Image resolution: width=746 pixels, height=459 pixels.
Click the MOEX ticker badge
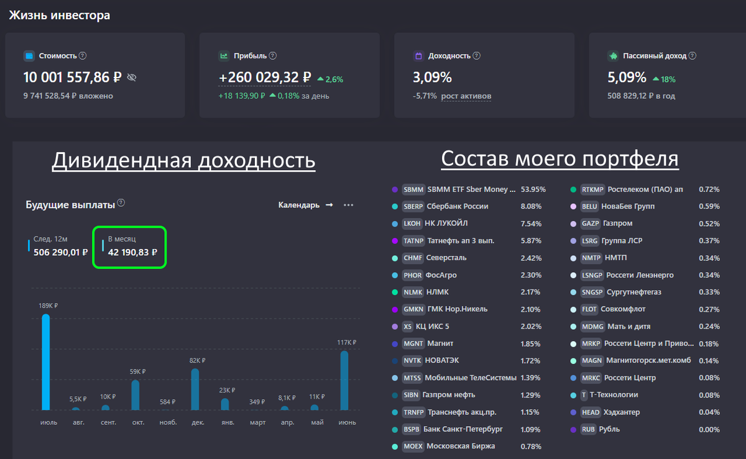tap(413, 447)
